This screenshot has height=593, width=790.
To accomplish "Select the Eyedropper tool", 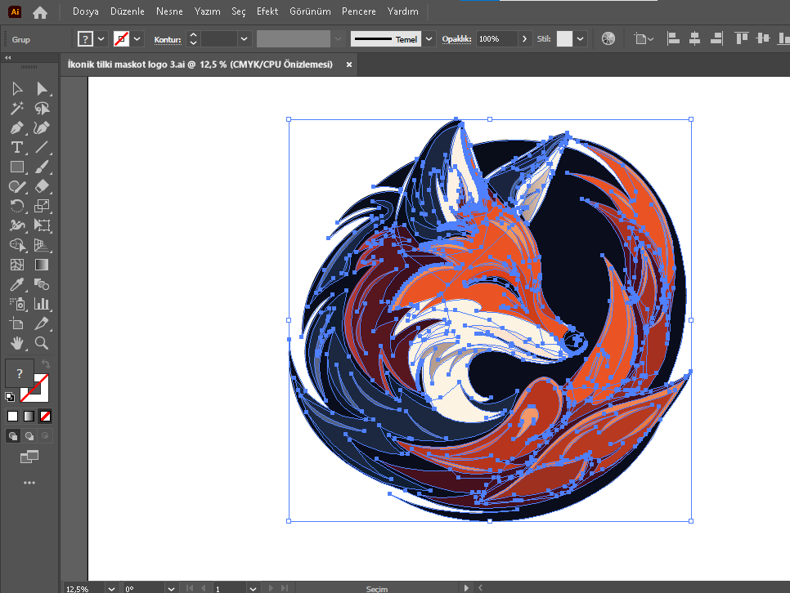I will (x=17, y=284).
